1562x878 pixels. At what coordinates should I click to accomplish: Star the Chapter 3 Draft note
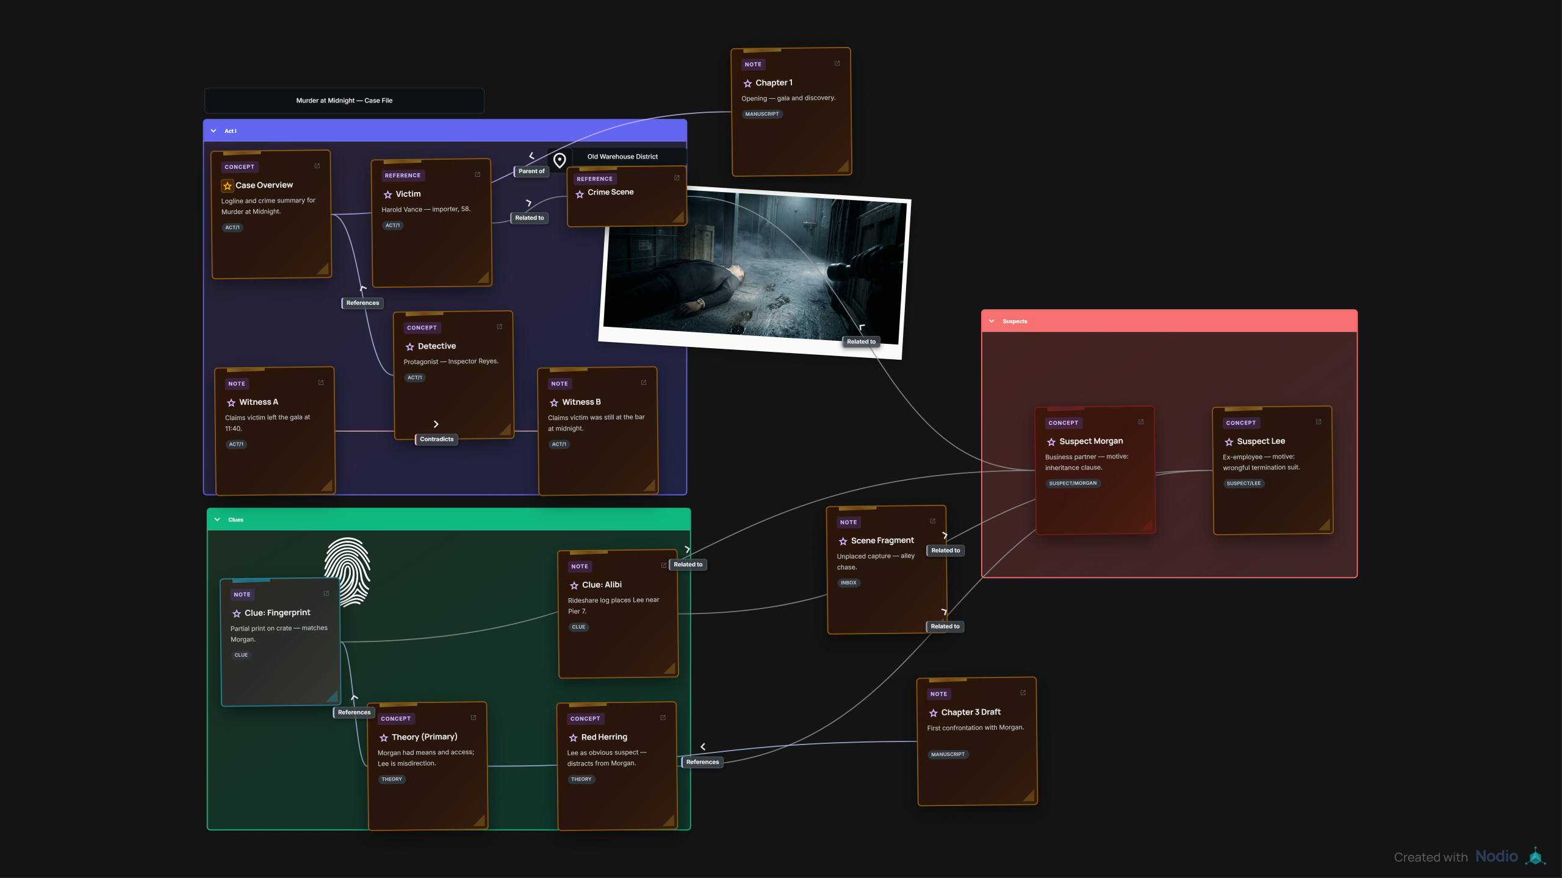click(x=934, y=713)
